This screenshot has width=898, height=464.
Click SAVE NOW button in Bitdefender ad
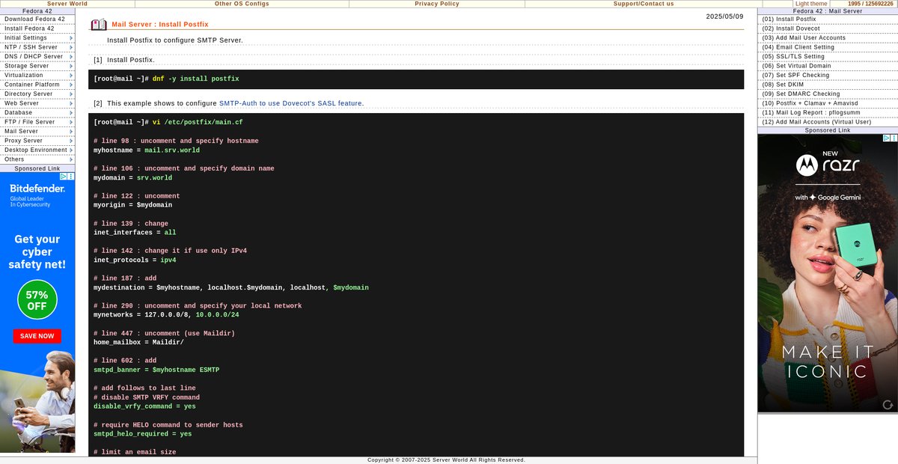point(37,336)
